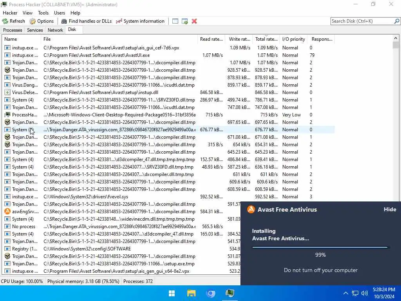Click icon of instup.exe AvastUI.exe row
Image resolution: width=401 pixels, height=301 pixels.
click(8, 55)
